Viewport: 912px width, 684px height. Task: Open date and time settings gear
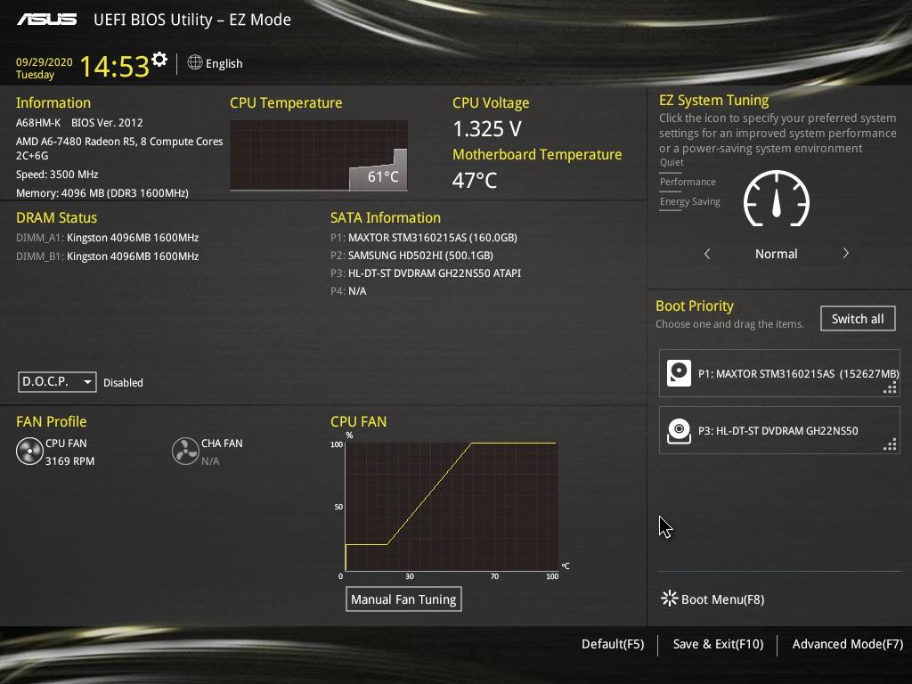[159, 60]
